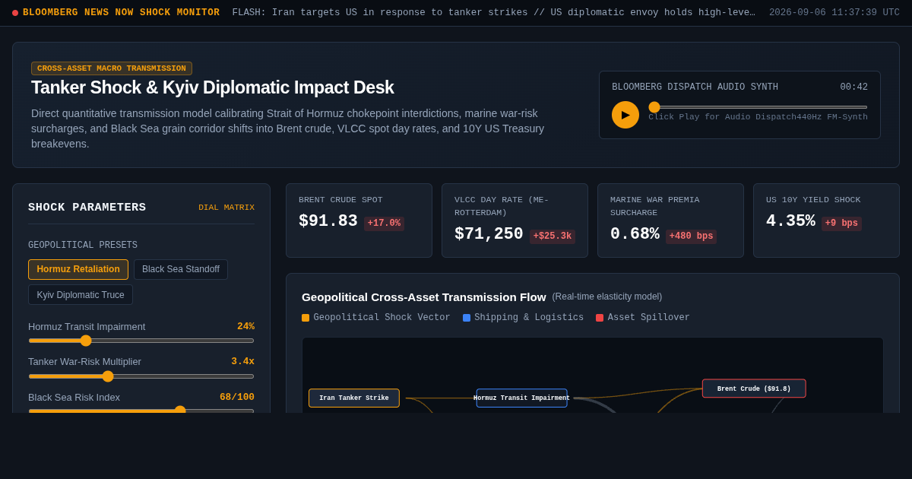Click the Iran Tanker Strike node
Image resolution: width=912 pixels, height=479 pixels.
pos(354,398)
